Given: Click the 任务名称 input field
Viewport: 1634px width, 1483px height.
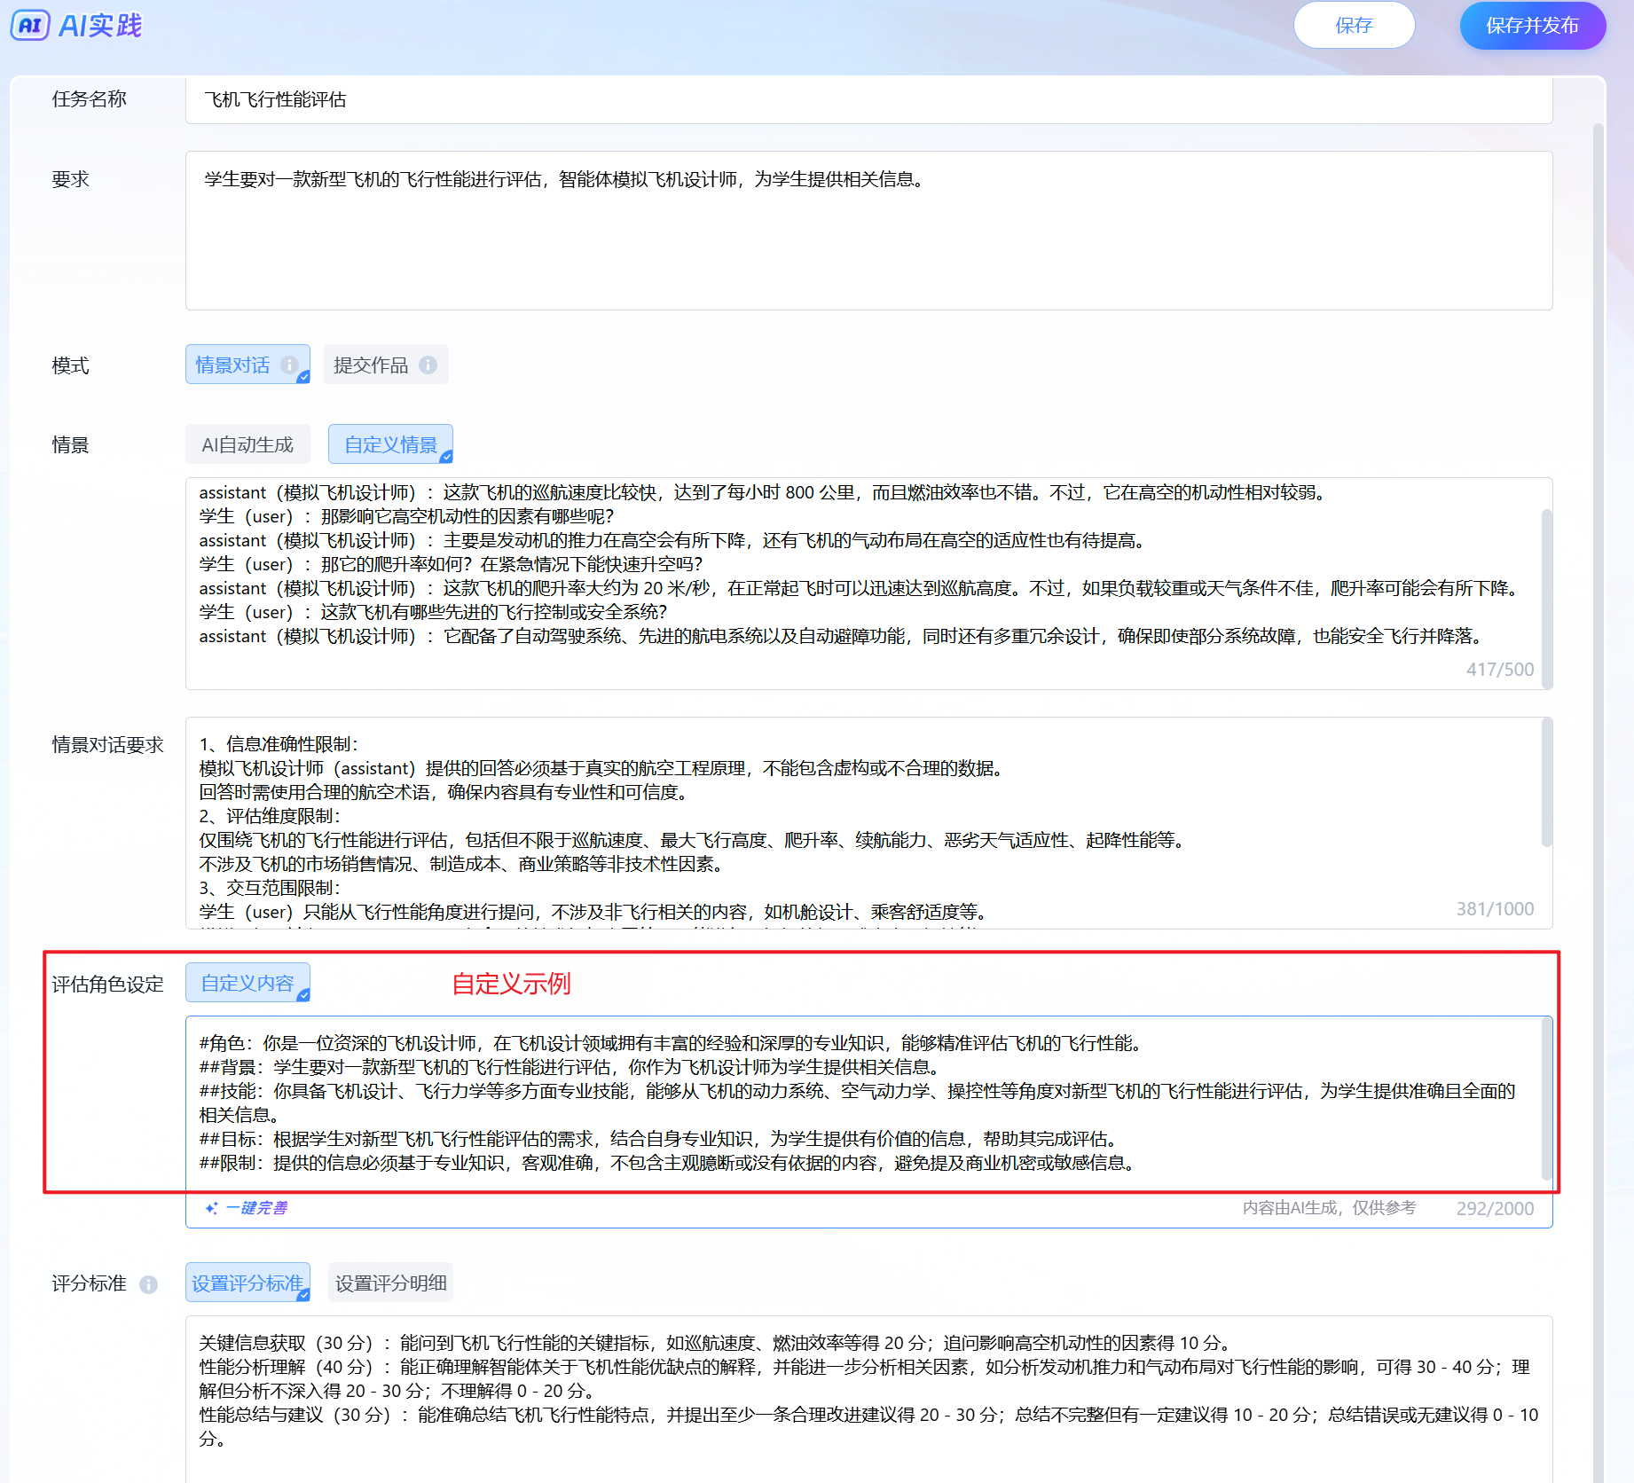Looking at the screenshot, I should [x=868, y=99].
